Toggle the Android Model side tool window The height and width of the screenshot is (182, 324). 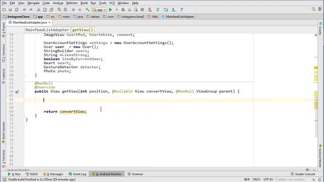point(320,156)
